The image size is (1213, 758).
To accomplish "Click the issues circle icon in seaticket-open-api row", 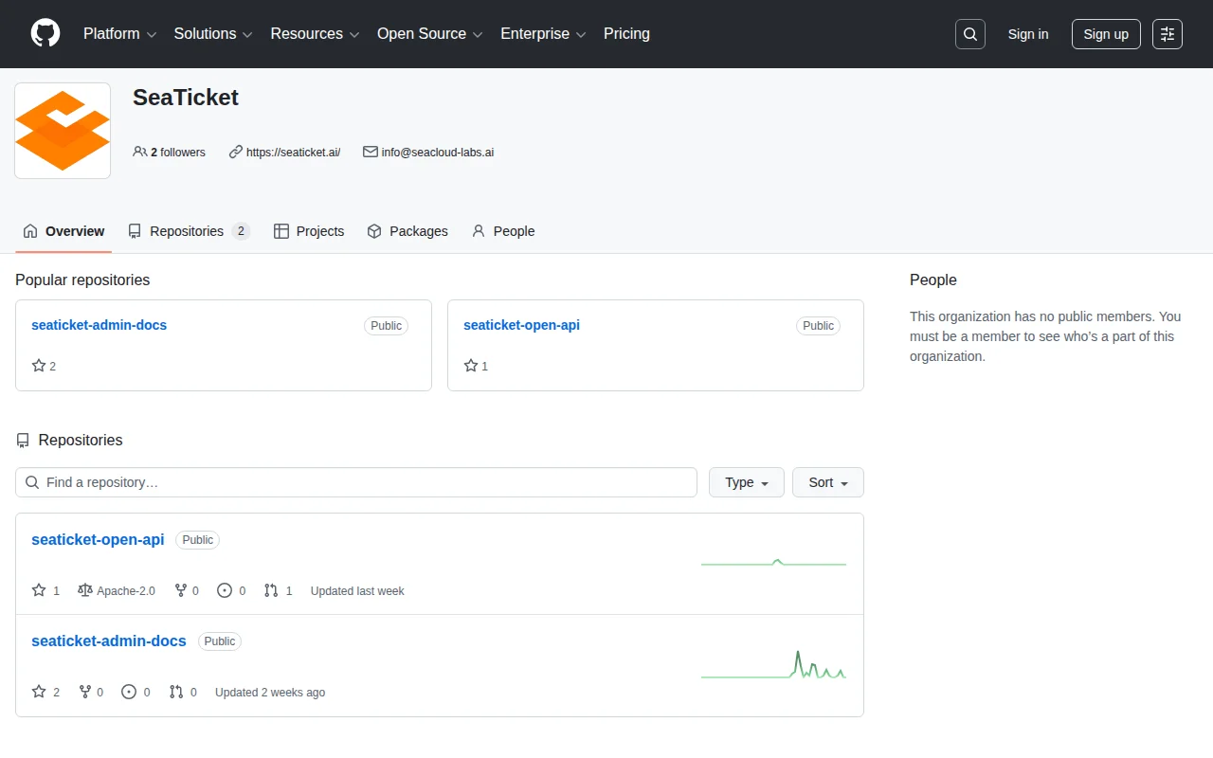I will coord(225,590).
